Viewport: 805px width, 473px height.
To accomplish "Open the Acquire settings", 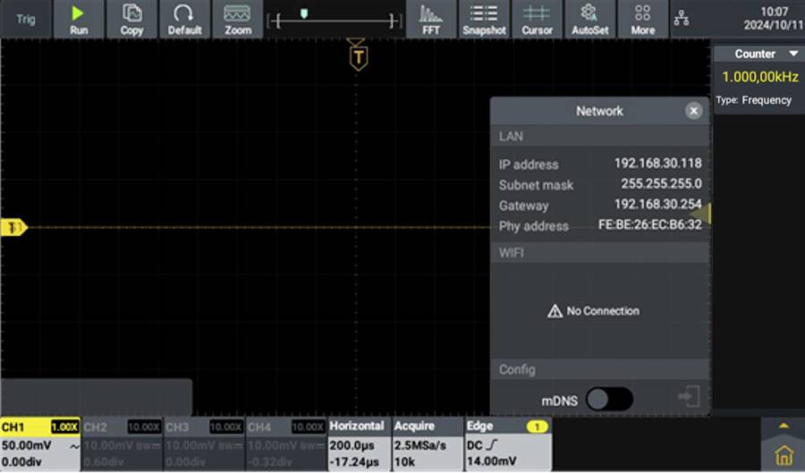I will (x=426, y=443).
